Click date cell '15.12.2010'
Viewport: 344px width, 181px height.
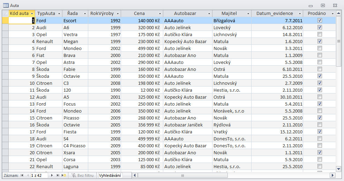click(277, 132)
